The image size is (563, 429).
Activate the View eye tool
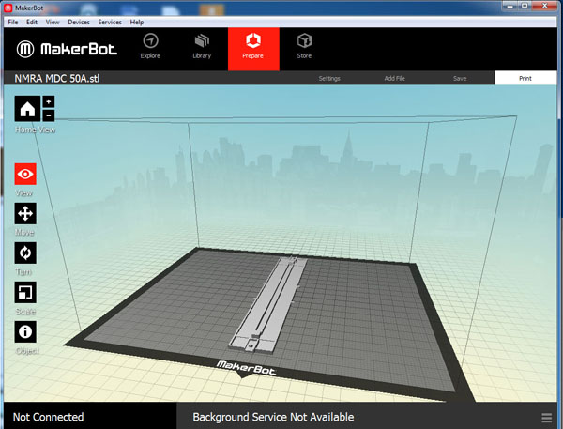coord(25,174)
